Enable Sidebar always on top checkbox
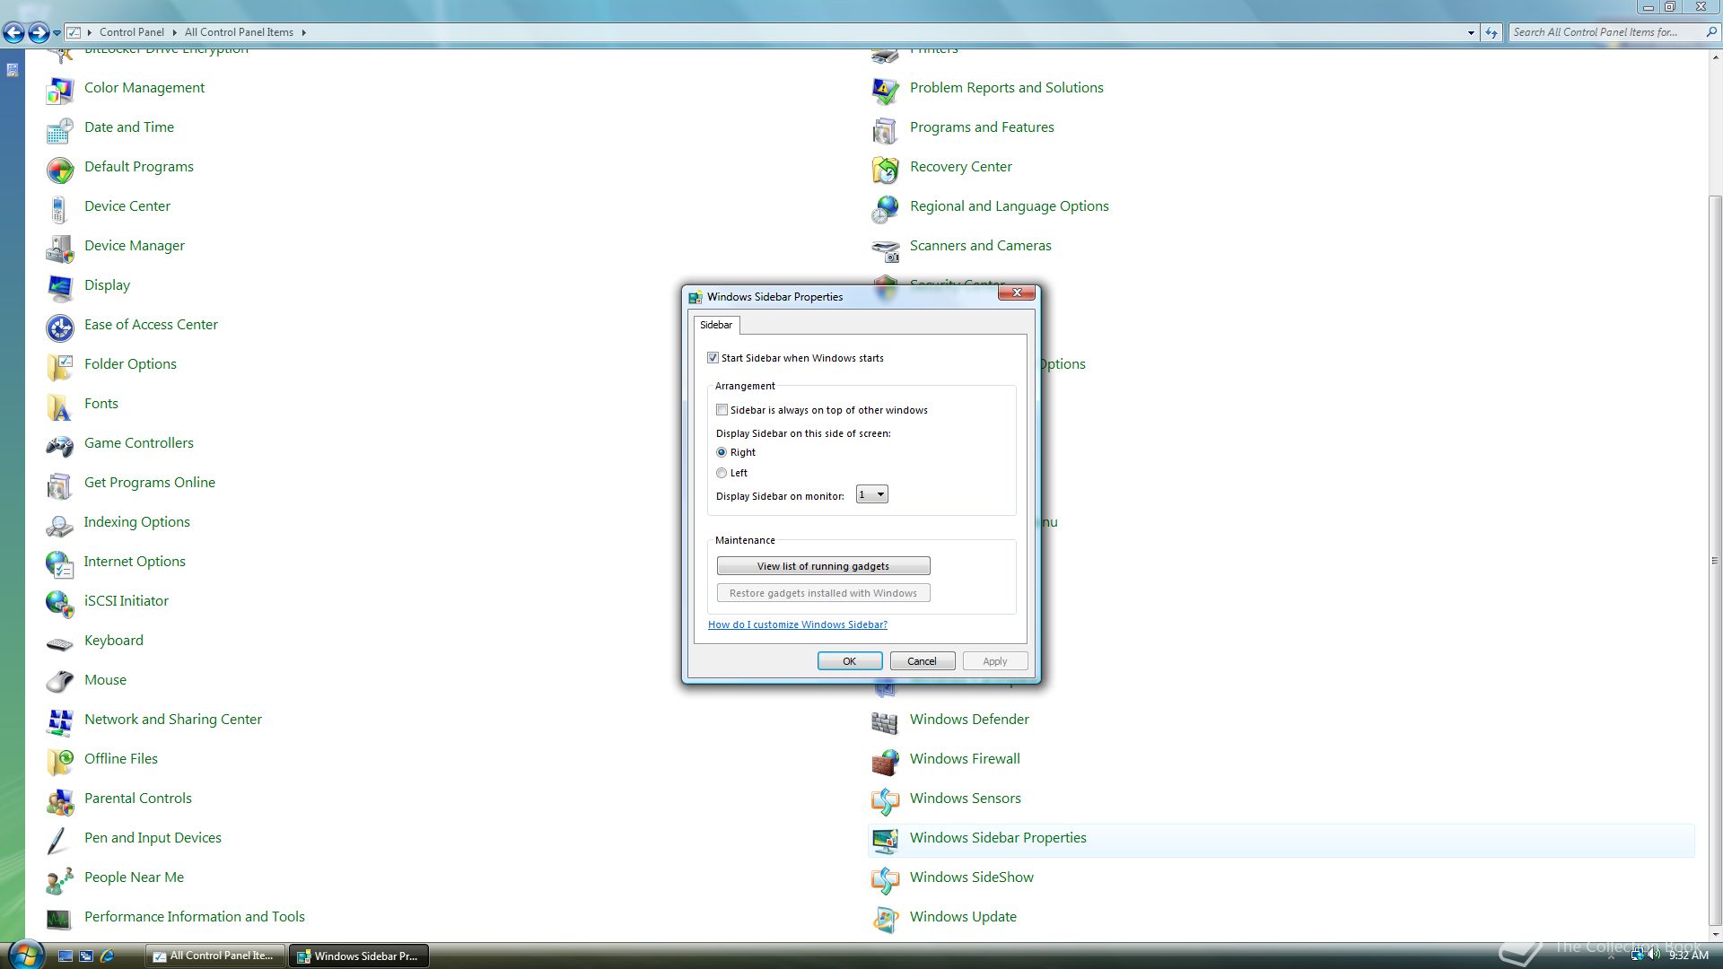Screen dimensions: 1723x969 coord(722,410)
